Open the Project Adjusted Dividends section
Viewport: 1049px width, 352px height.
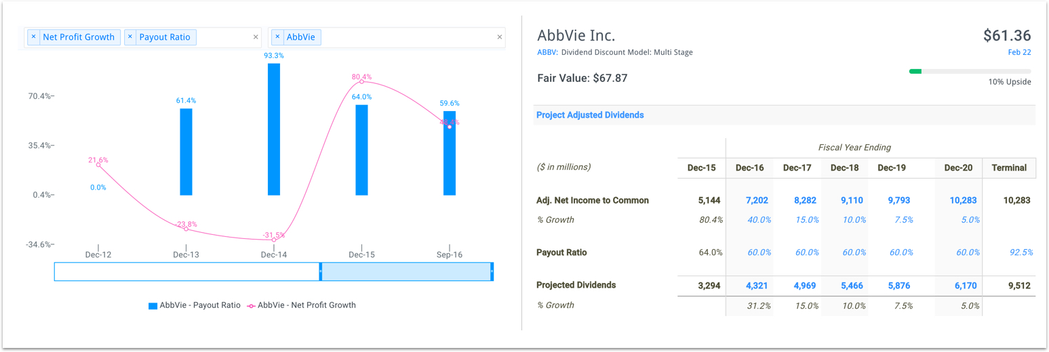click(590, 115)
